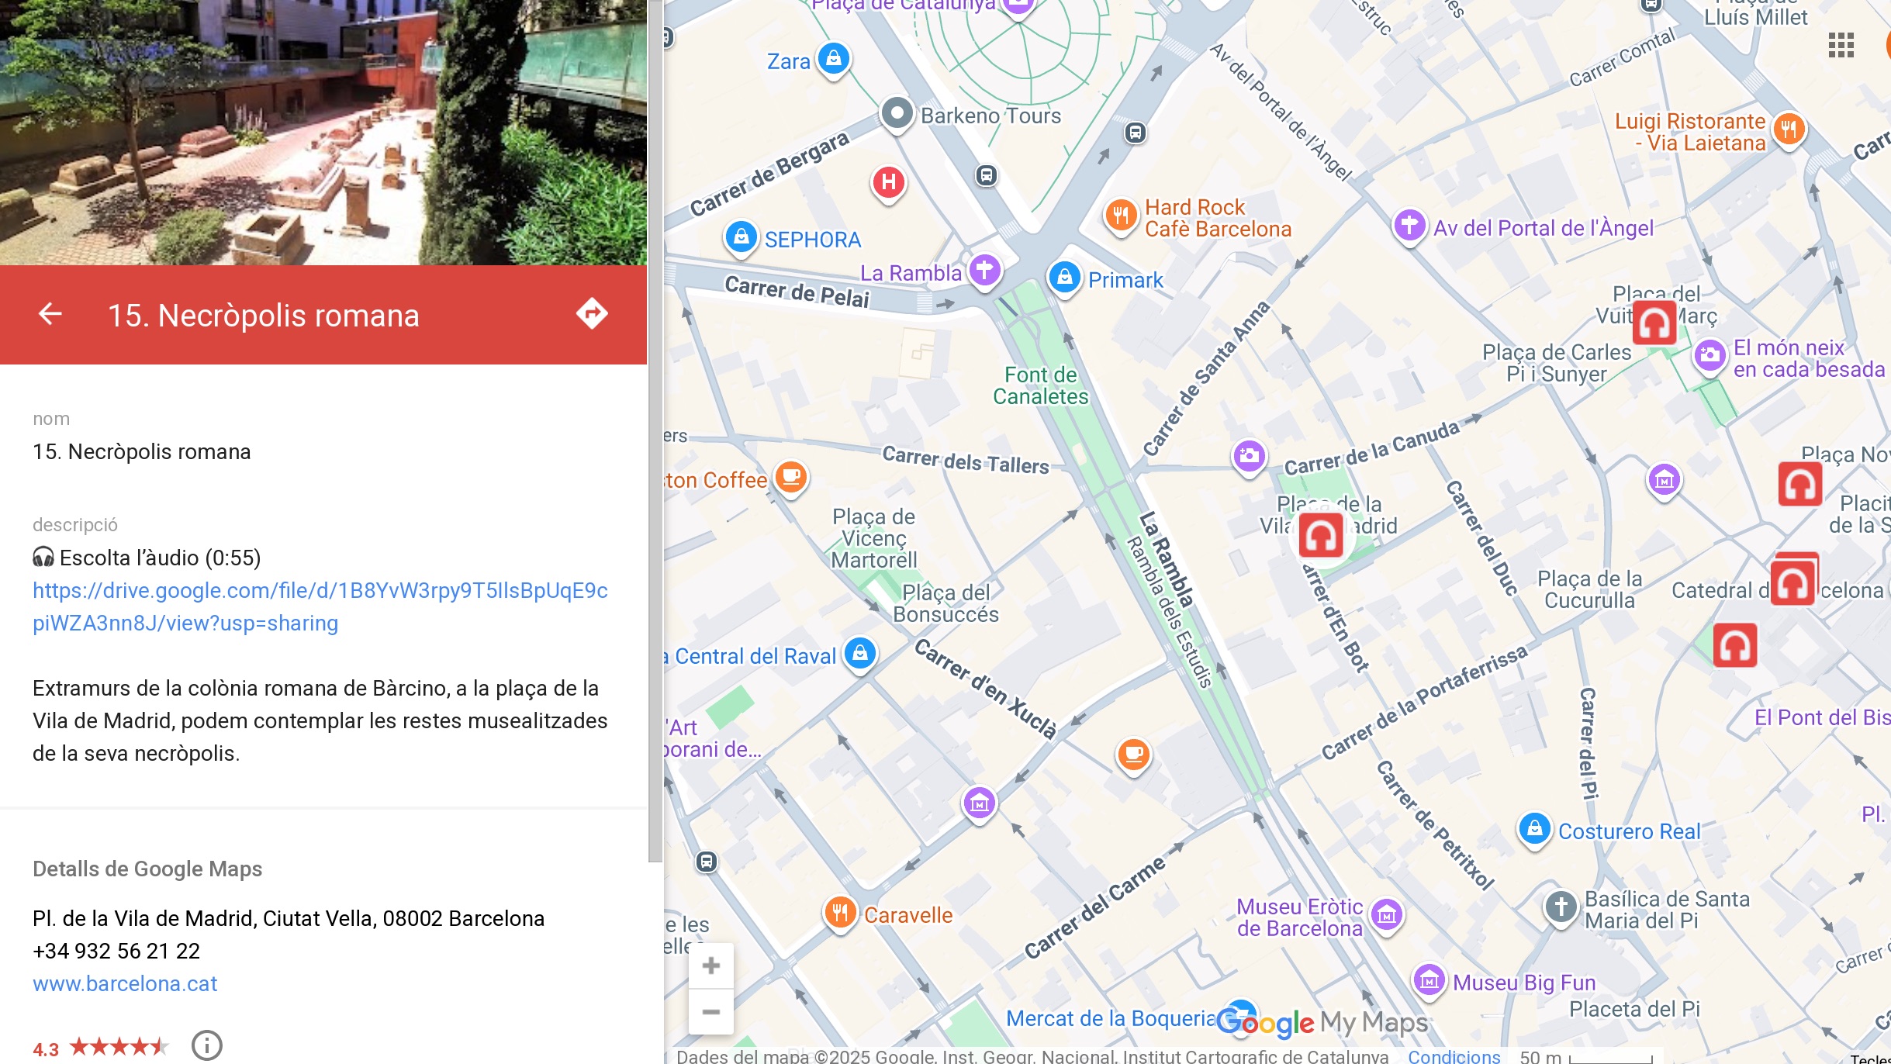Click the rating info circle icon
Screen dimensions: 1891x1064
pyautogui.click(x=206, y=1045)
